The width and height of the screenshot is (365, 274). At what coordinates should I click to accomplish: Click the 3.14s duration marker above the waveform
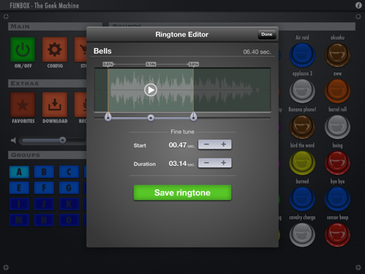151,64
